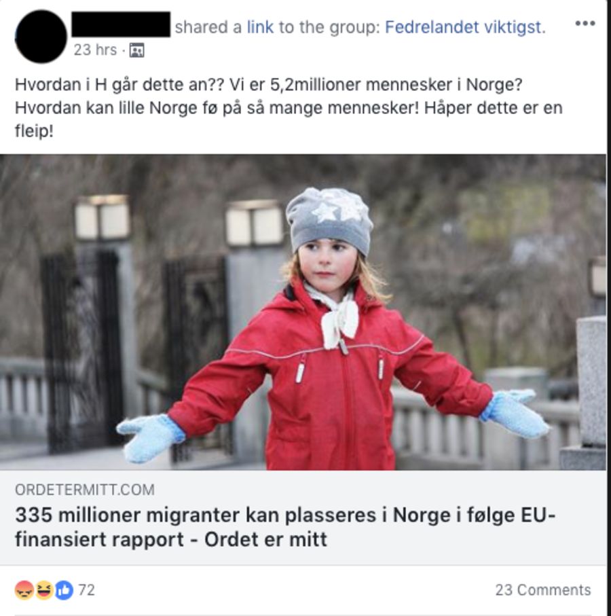Image resolution: width=611 pixels, height=616 pixels.
Task: Click the 'finansiert rapport - Ordet er mitt' headline line
Action: pyautogui.click(x=171, y=539)
